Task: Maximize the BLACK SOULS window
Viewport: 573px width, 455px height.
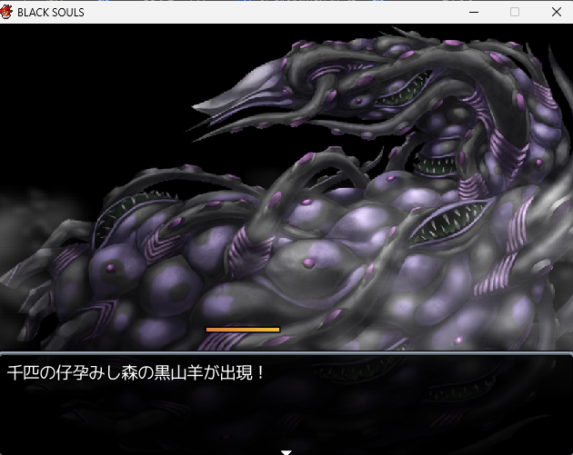Action: point(515,12)
